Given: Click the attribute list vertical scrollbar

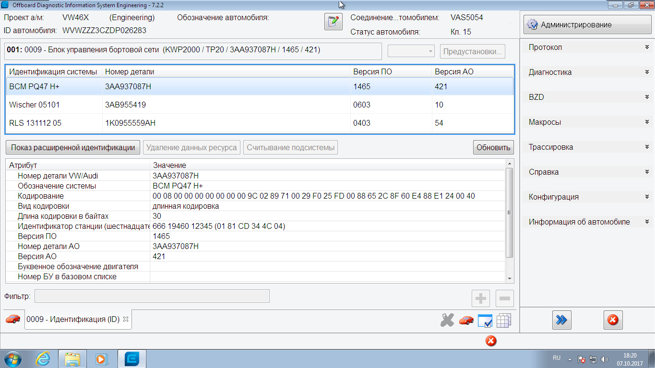Looking at the screenshot, I should [510, 213].
